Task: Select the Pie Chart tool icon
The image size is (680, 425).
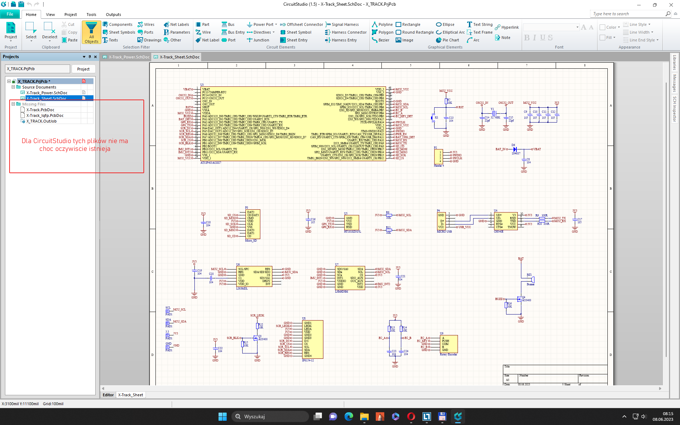Action: click(x=438, y=40)
